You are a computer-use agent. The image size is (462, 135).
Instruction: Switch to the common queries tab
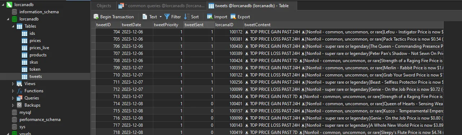162,6
